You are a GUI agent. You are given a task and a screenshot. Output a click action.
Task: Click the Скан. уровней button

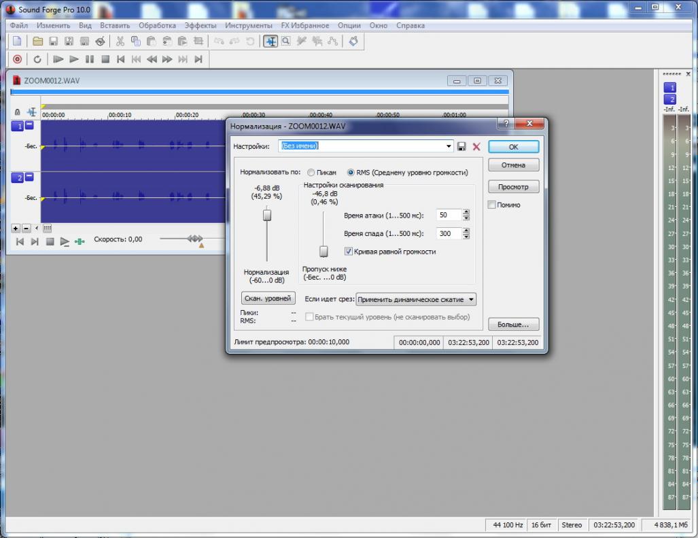268,298
